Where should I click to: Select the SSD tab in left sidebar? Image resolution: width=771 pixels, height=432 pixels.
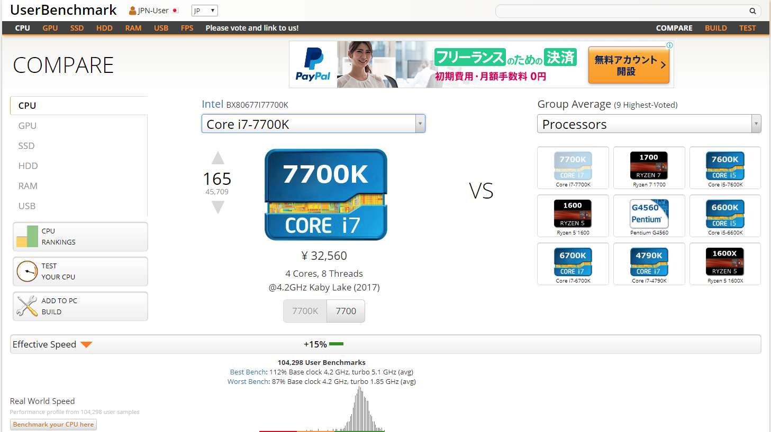pos(79,146)
